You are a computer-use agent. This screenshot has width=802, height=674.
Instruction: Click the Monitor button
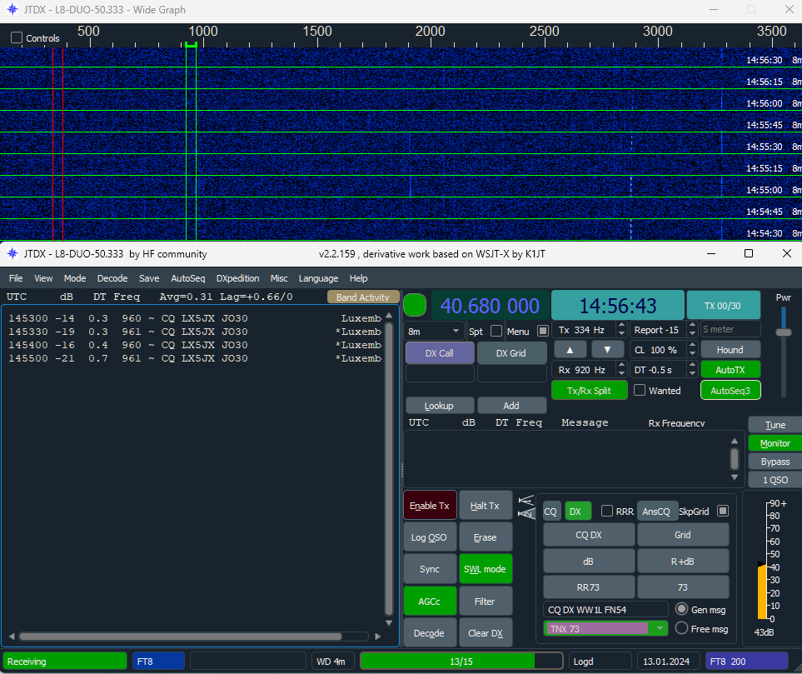(x=775, y=443)
